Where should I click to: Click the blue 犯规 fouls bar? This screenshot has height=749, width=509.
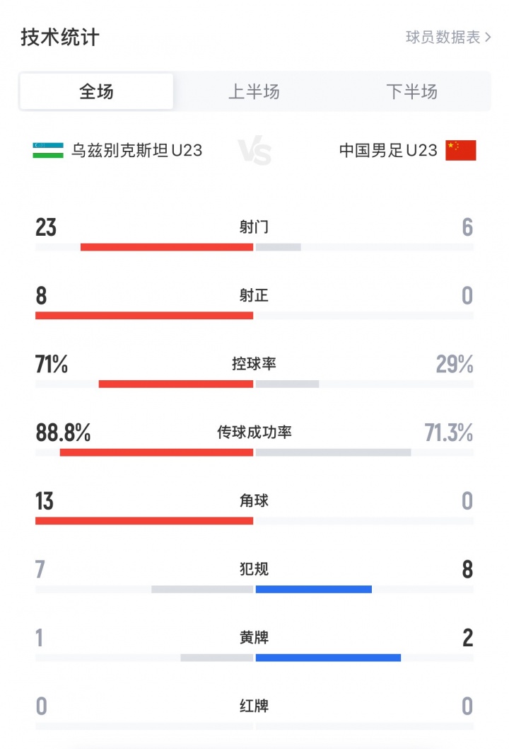[x=313, y=589]
